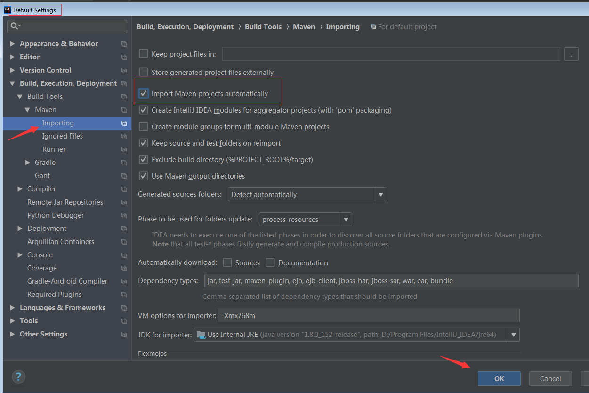Click the project-scope icon beside Appearance & Behavior
The height and width of the screenshot is (393, 589).
tap(124, 44)
